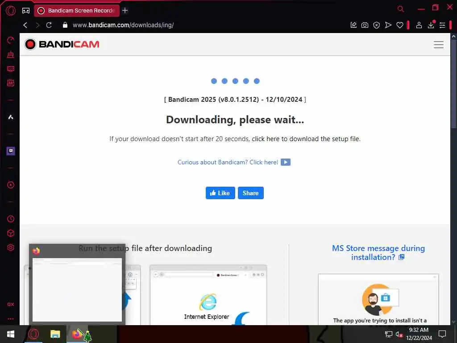Click the scrollbar up arrow

point(453,37)
